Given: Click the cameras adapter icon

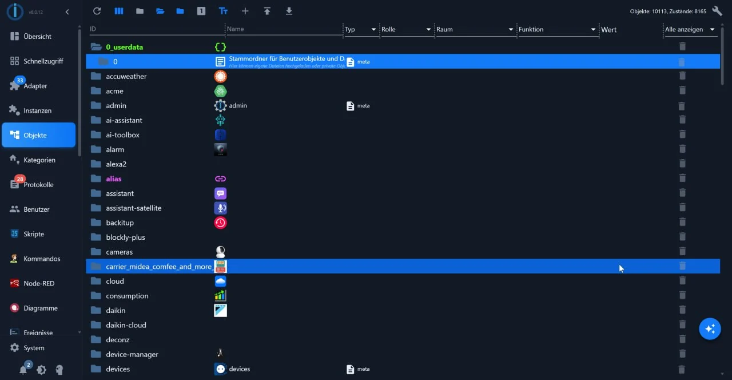Looking at the screenshot, I should click(220, 252).
